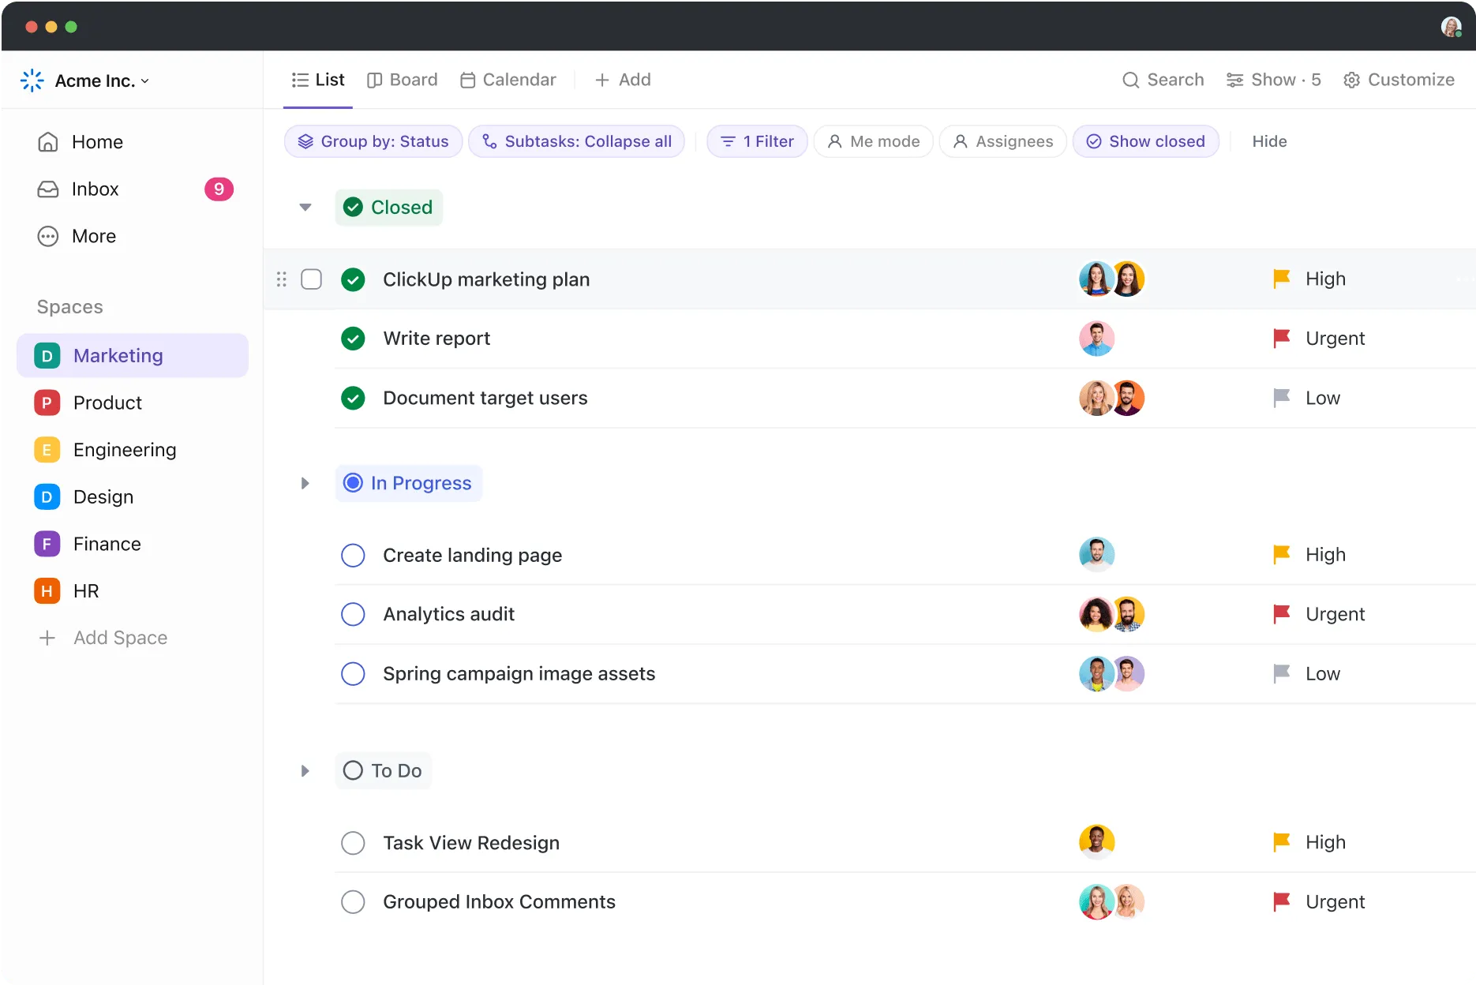This screenshot has width=1476, height=985.
Task: Expand the To Do group arrow
Action: click(305, 771)
